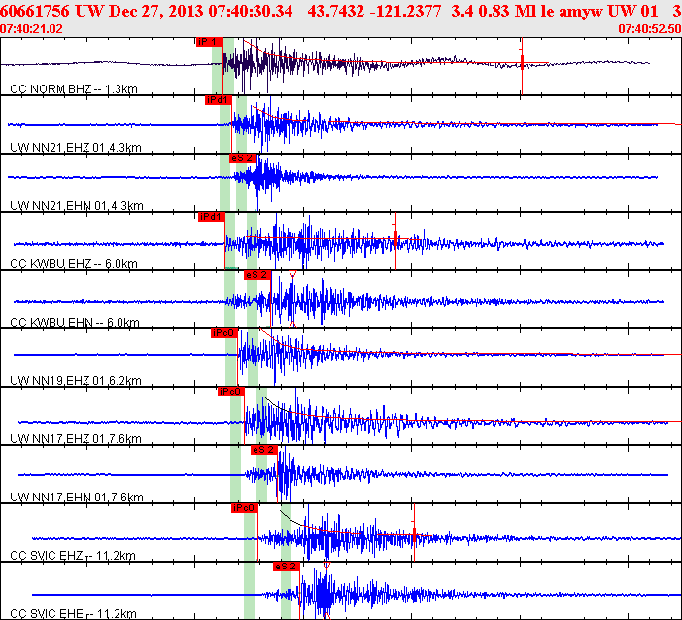This screenshot has height=620, width=682.
Task: Click the peak amplitude triangle on KWBU EHN
Action: [292, 274]
